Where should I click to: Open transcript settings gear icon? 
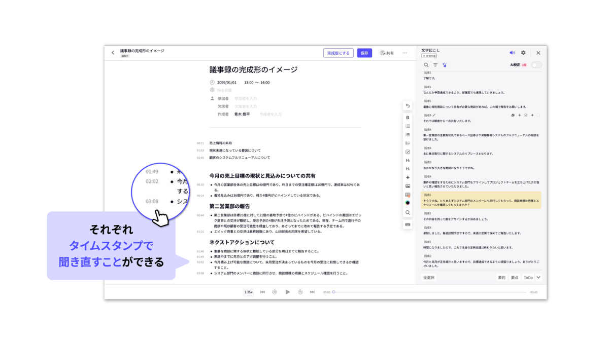[523, 53]
